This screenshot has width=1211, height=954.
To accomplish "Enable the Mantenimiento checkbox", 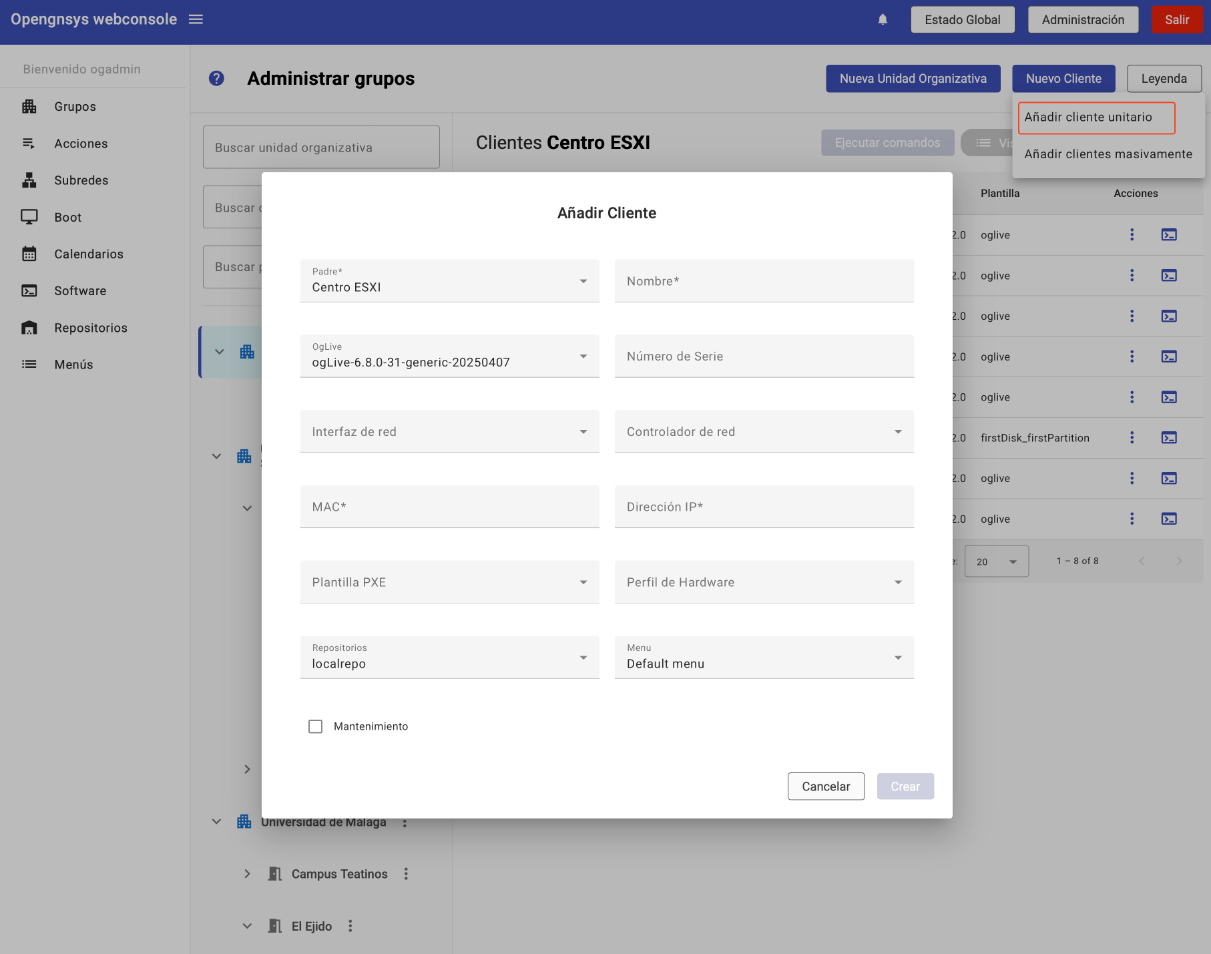I will pos(316,726).
